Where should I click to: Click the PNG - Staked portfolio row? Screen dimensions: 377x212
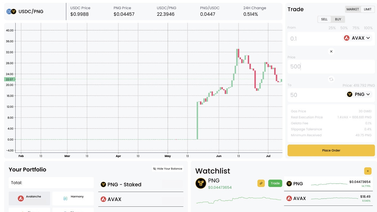click(x=141, y=185)
